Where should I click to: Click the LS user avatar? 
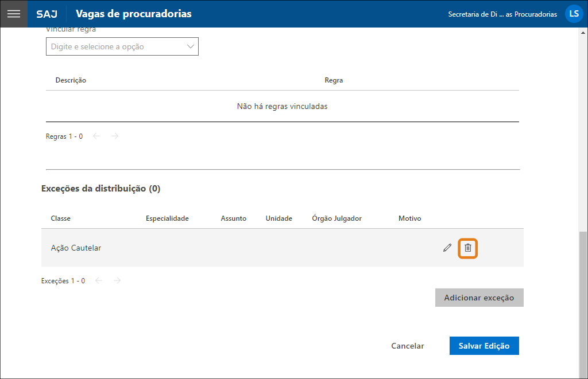coord(574,13)
